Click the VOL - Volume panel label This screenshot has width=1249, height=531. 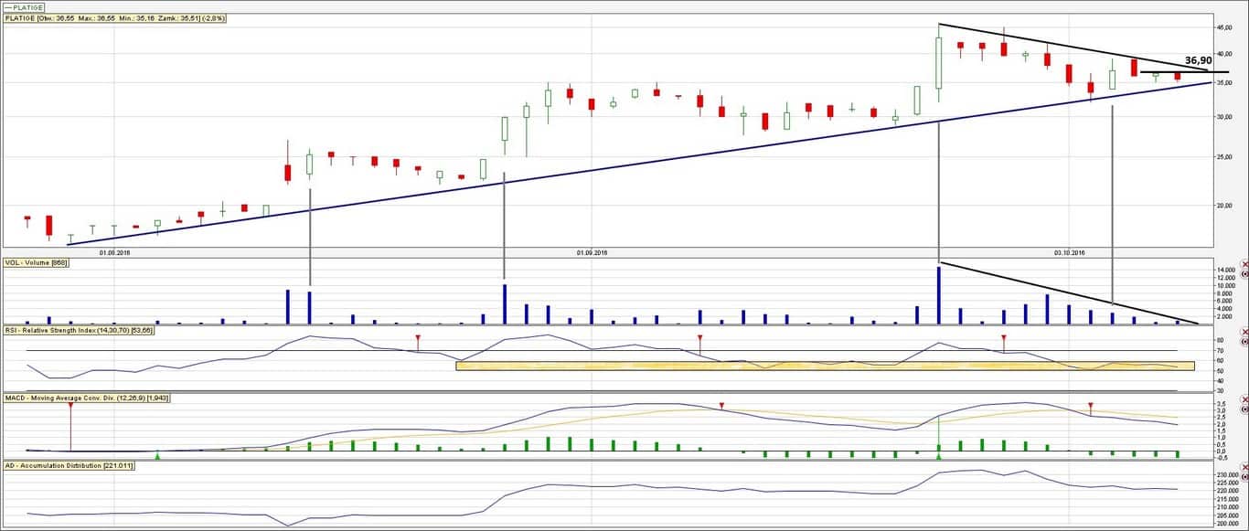(x=37, y=263)
